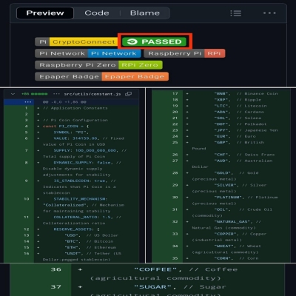The width and height of the screenshot is (296, 296).
Task: Select the SYMBOL: "PI" line
Action: (71, 132)
